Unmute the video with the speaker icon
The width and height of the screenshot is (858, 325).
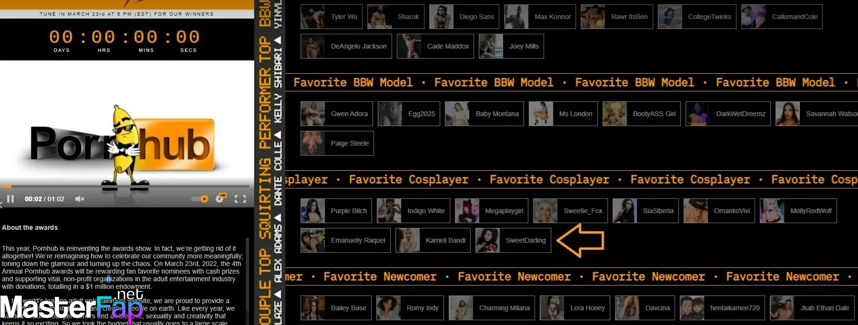80,199
